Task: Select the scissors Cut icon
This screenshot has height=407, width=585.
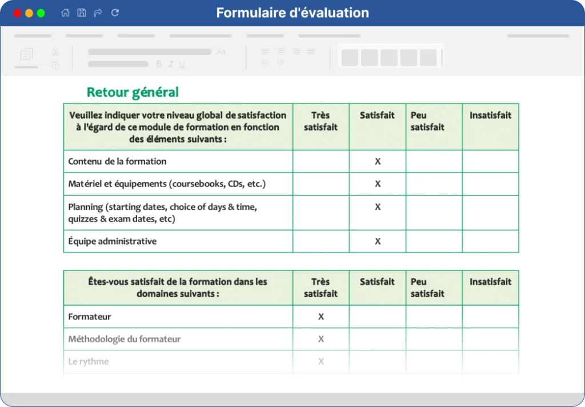Action: click(55, 52)
